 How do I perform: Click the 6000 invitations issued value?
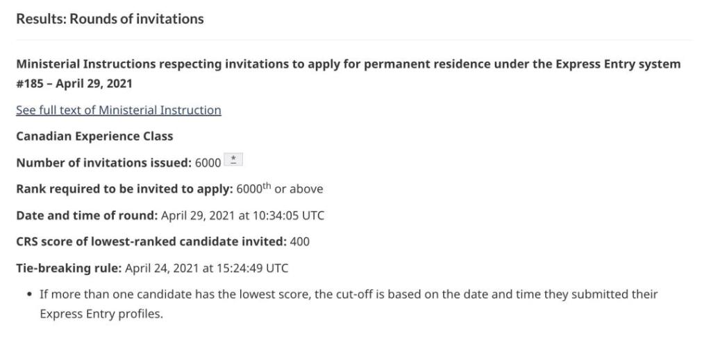pos(208,163)
